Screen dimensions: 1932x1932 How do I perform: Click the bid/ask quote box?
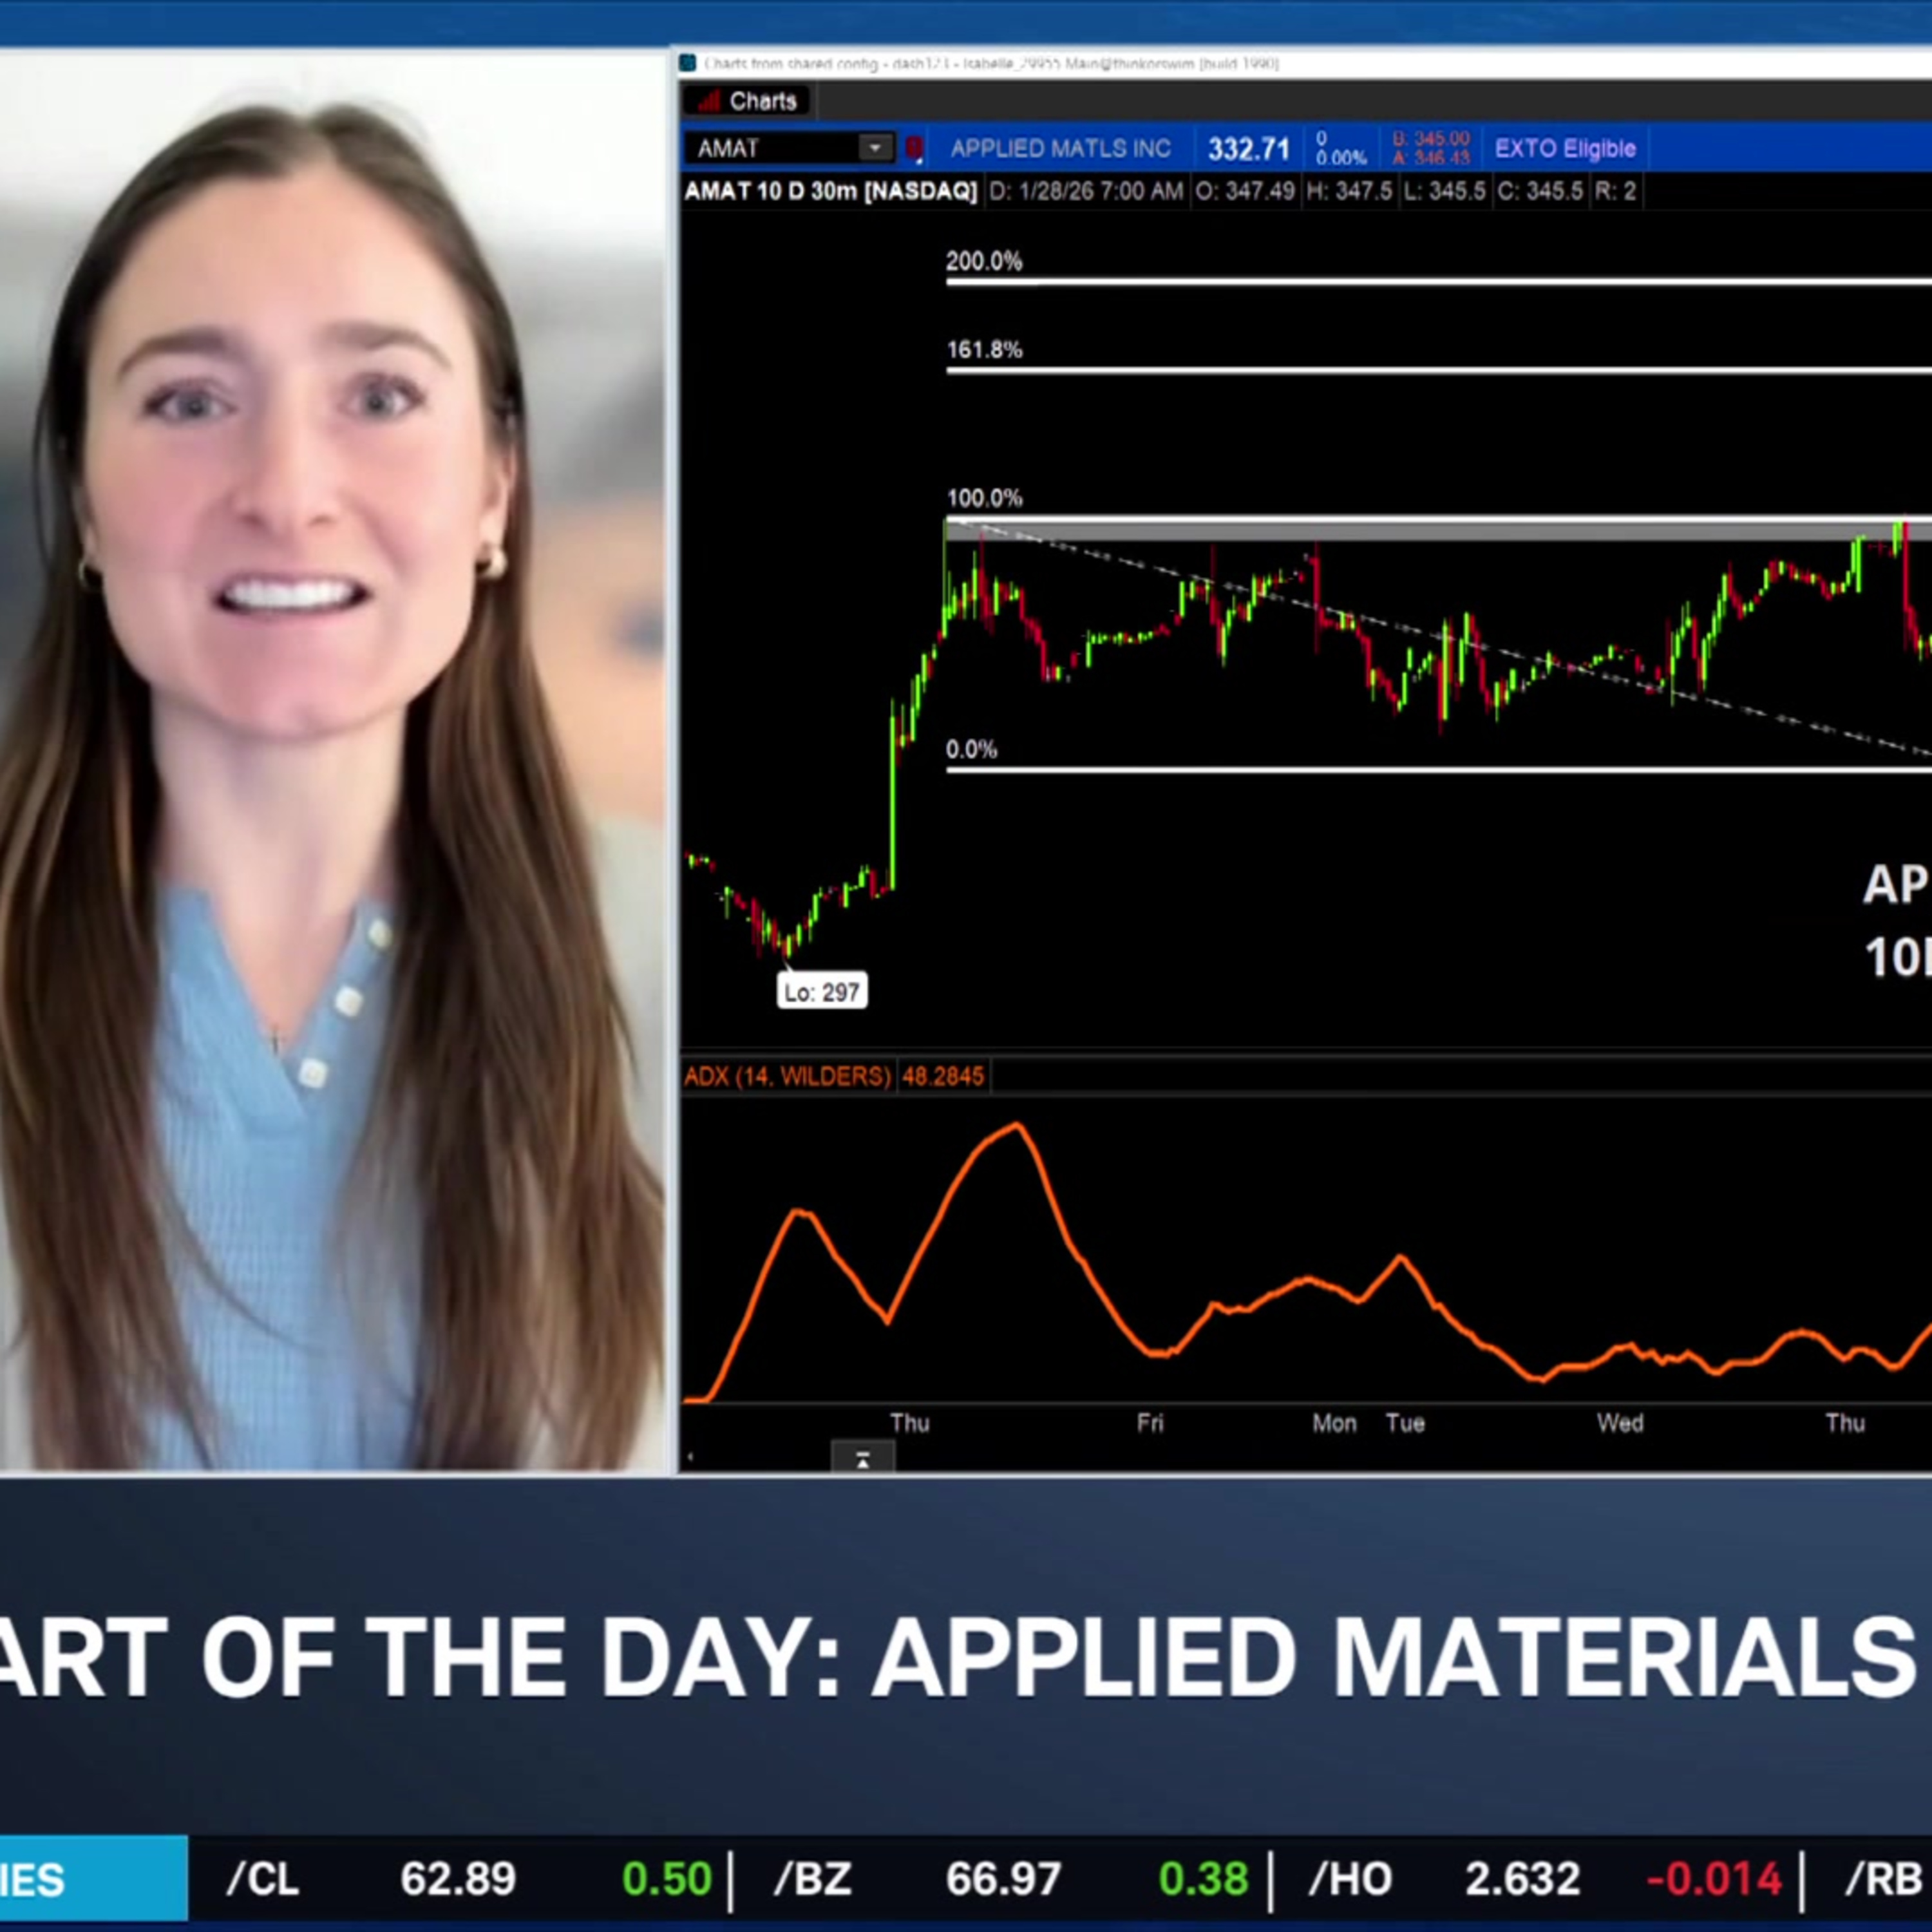[x=1431, y=148]
